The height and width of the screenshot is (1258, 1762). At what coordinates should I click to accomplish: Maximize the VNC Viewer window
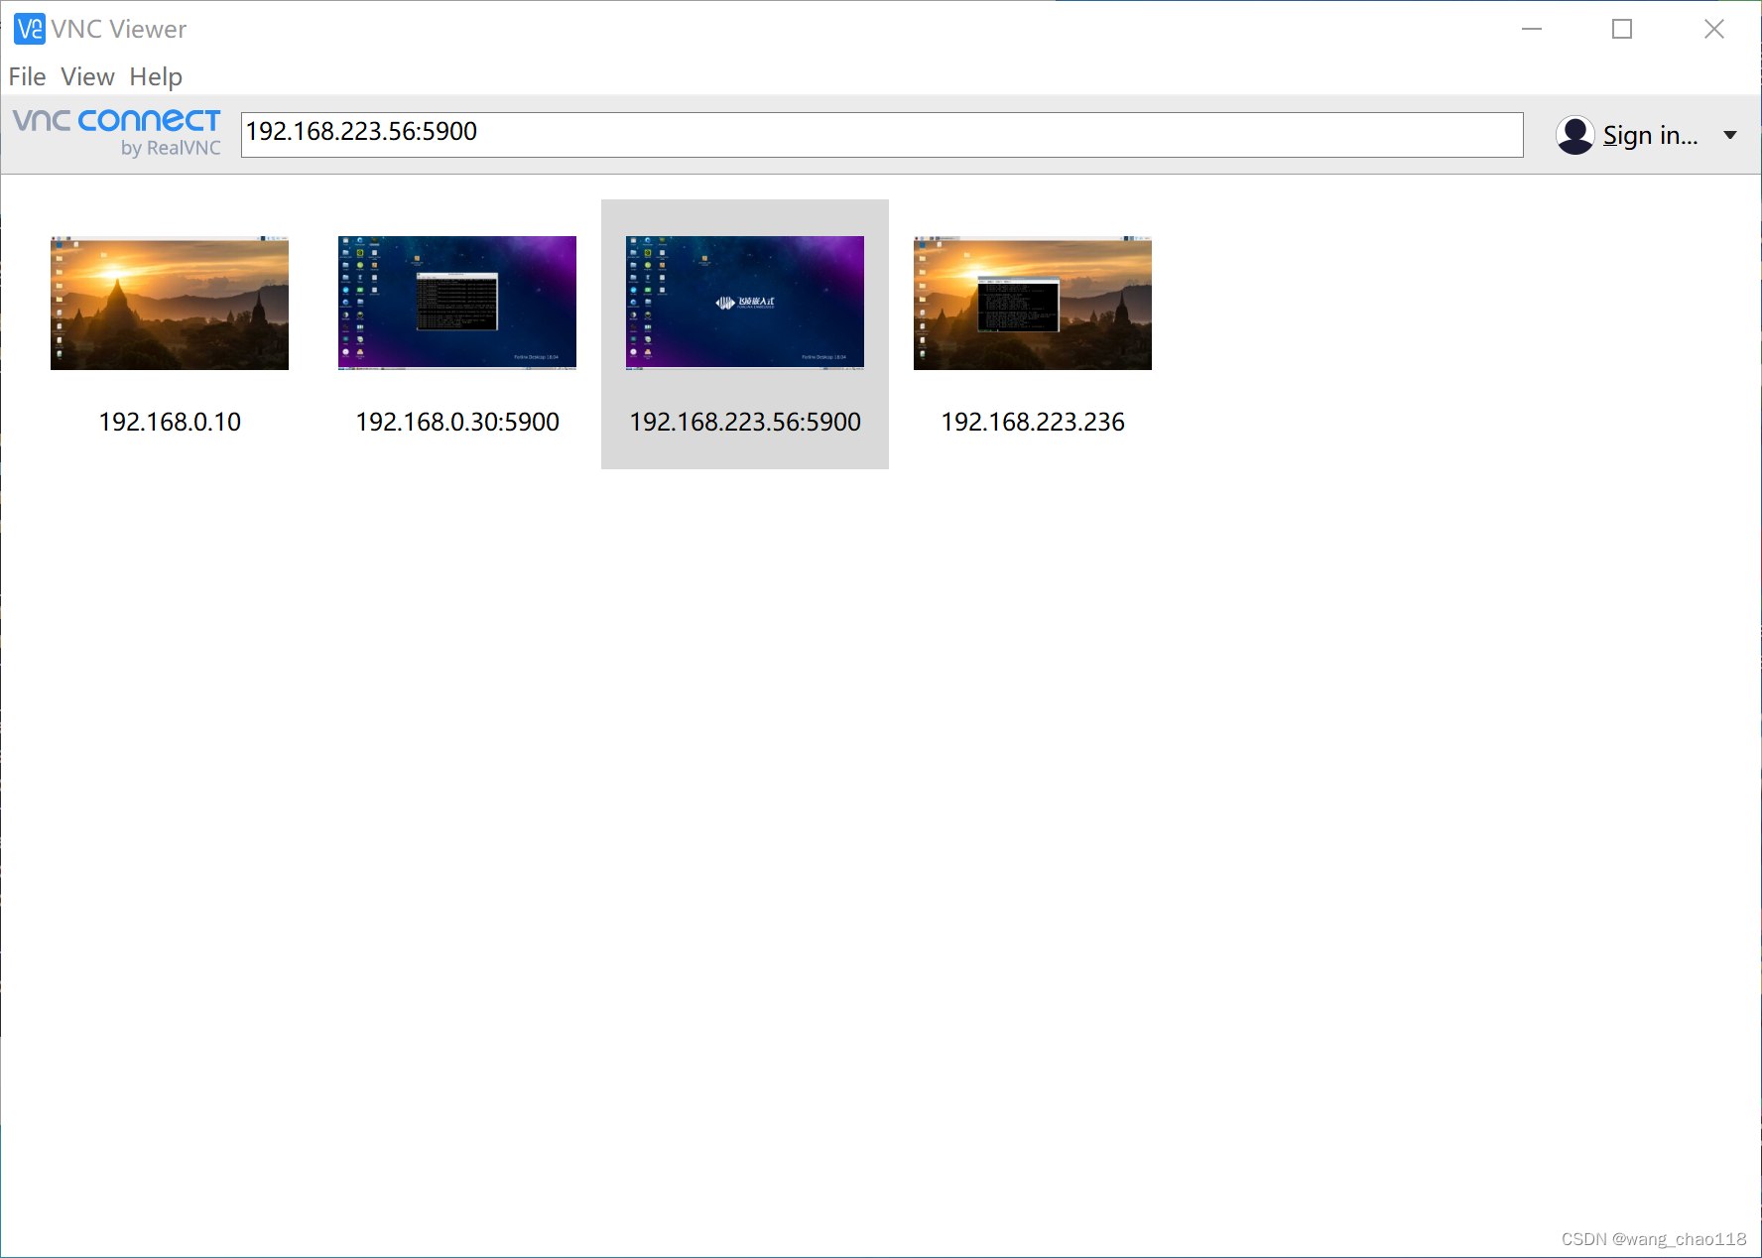point(1621,29)
